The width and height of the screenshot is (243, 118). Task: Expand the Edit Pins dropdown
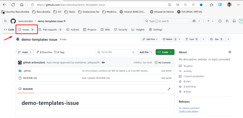pyautogui.click(x=150, y=39)
